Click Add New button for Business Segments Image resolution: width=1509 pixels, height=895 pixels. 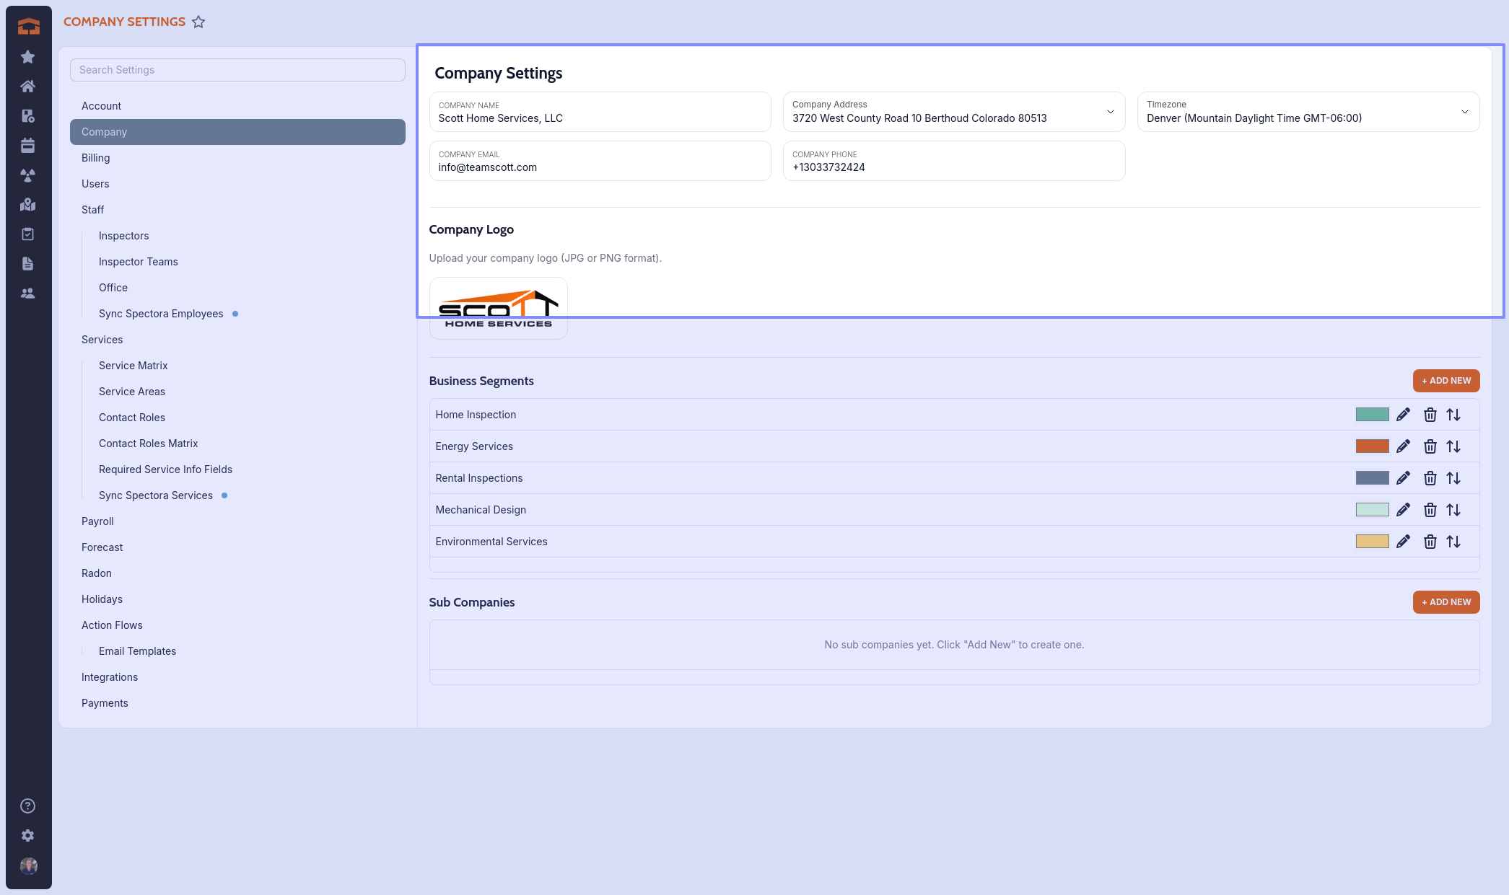point(1445,381)
